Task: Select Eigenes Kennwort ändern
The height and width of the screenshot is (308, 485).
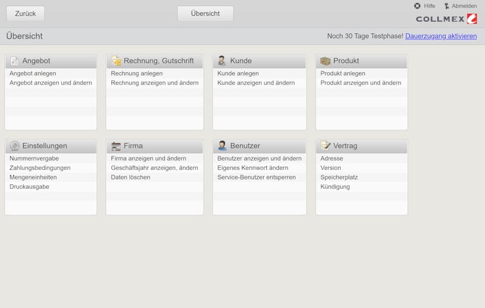Action: [253, 168]
